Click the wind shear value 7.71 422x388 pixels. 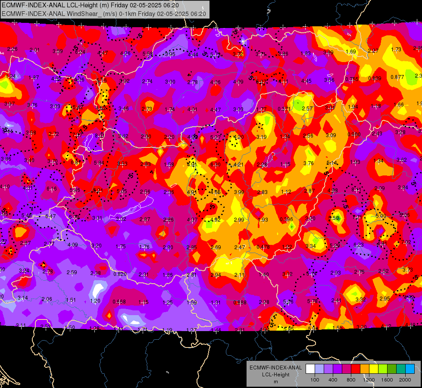357,217
